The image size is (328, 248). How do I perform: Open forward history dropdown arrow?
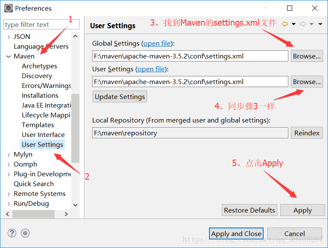311,24
